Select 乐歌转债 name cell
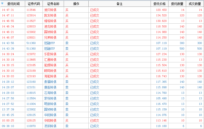 50,54
